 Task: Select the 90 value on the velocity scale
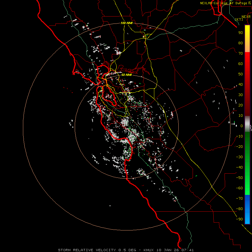tap(241, 33)
